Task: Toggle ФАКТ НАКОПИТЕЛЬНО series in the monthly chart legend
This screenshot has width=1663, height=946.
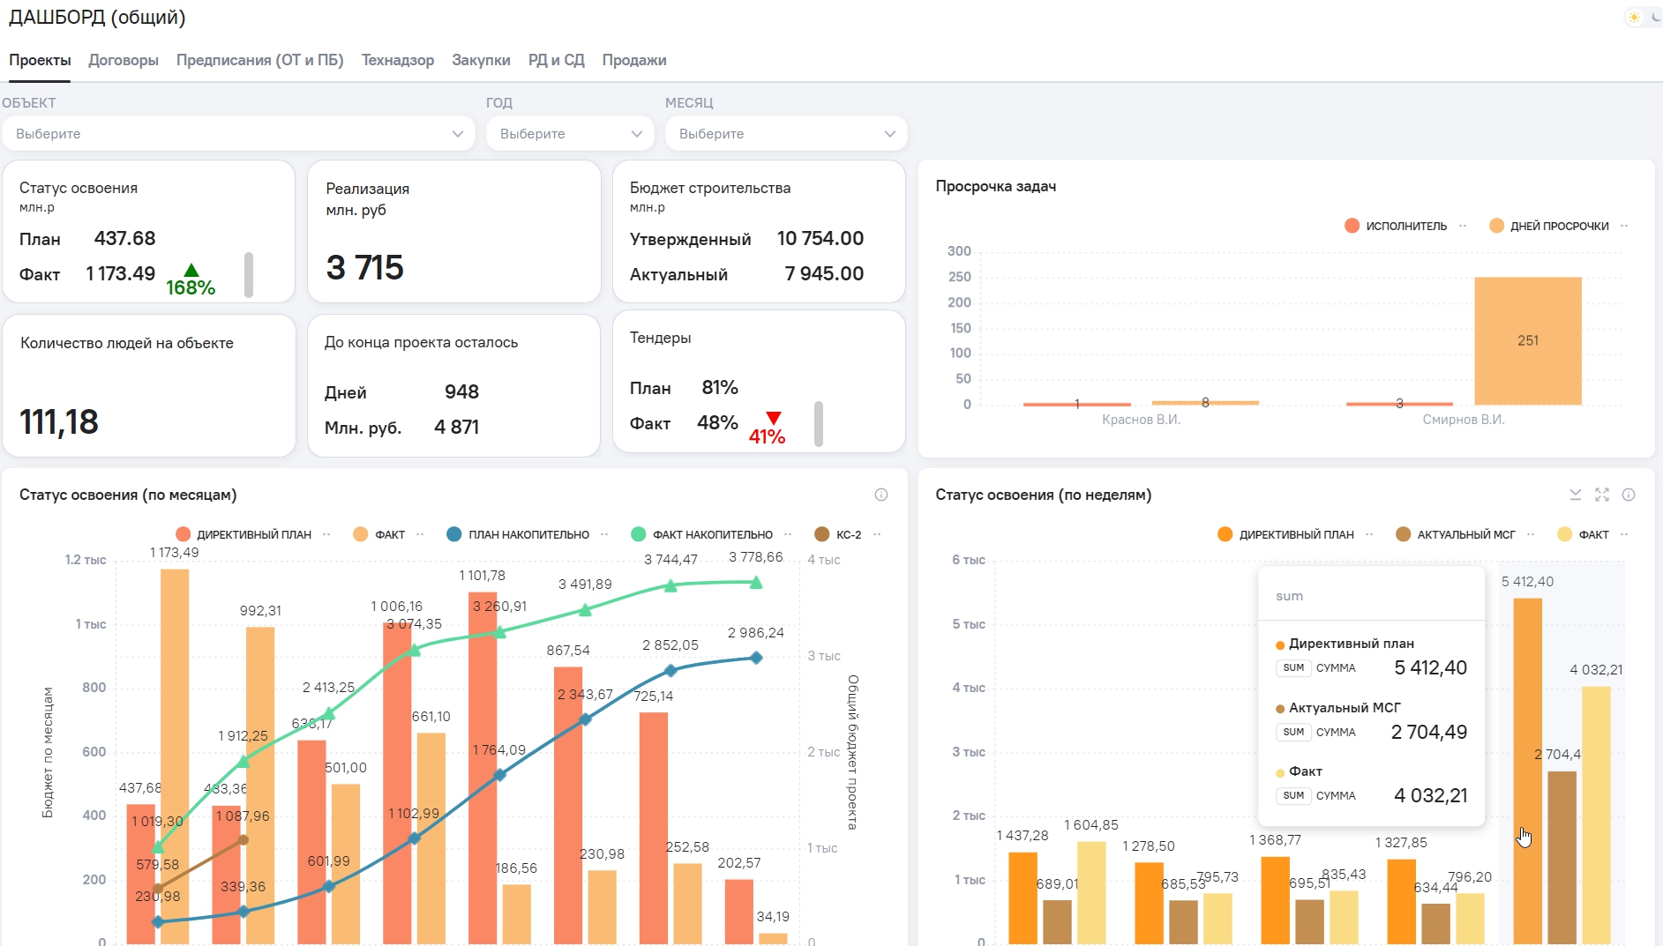Action: coord(711,534)
